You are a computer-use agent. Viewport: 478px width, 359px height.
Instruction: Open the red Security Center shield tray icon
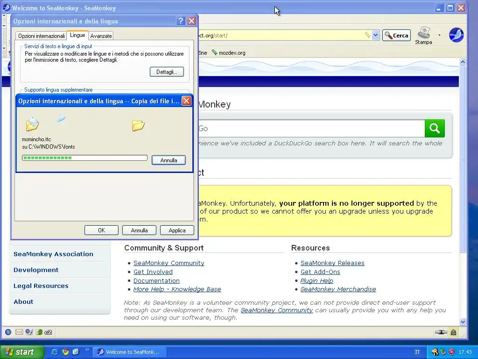[451, 352]
